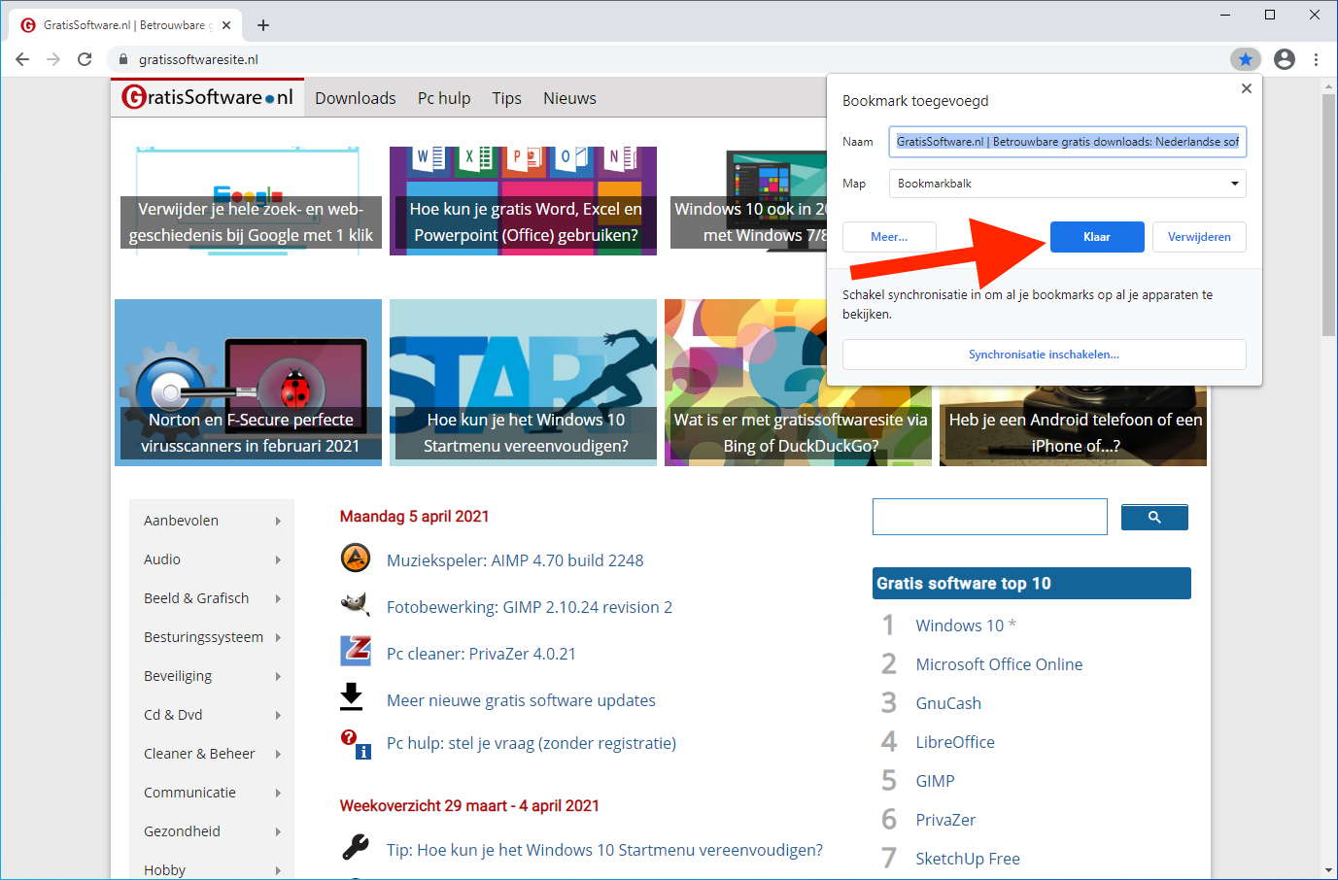Click the GratisSoftware.nl logo
Image resolution: width=1338 pixels, height=880 pixels.
coord(208,97)
